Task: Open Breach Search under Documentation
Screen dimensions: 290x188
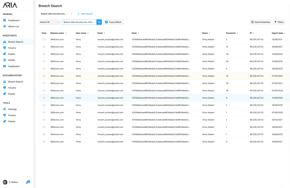Action: 16,82
